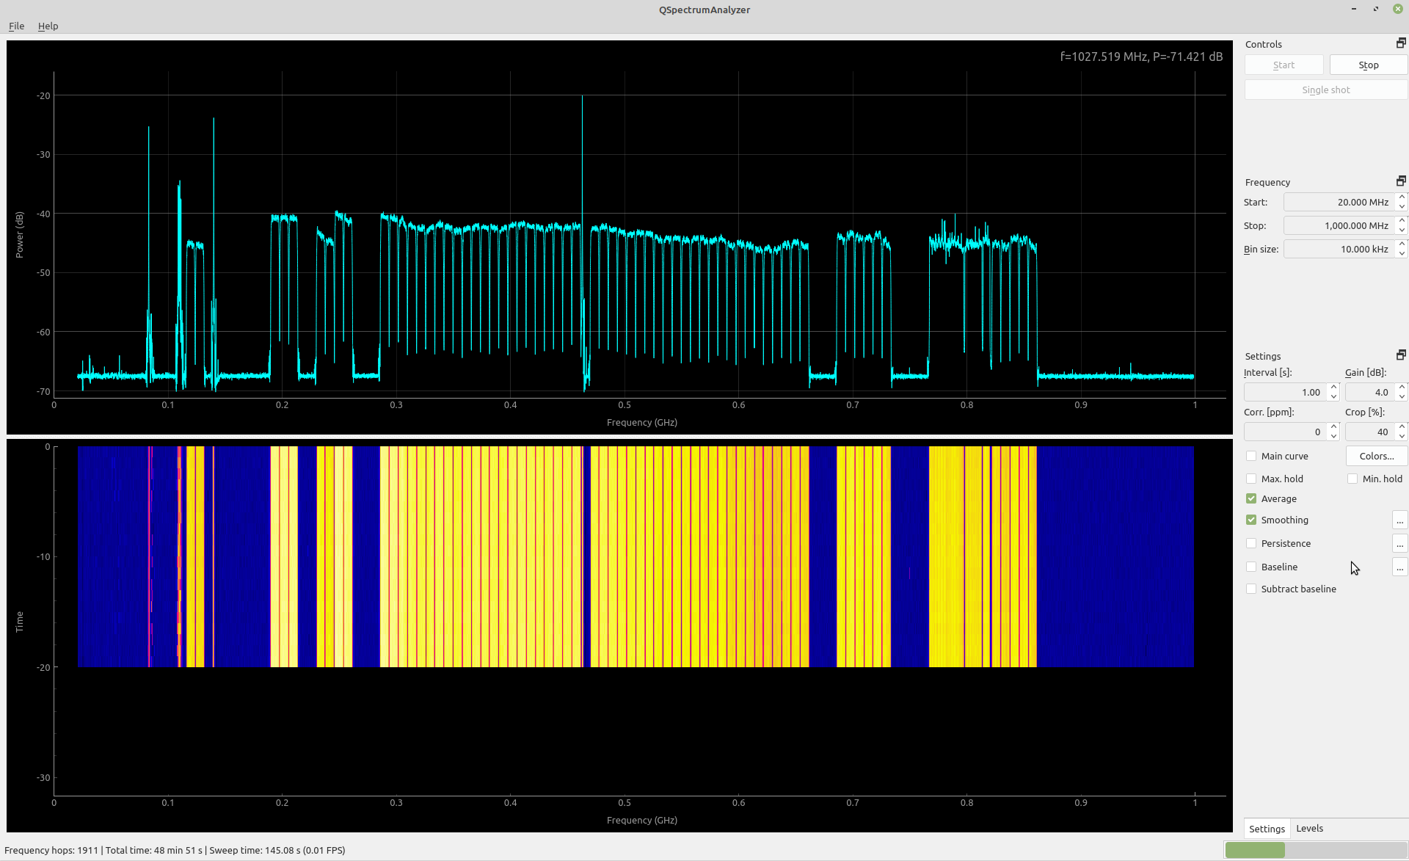Open Smoothing options ellipsis button
The height and width of the screenshot is (861, 1409).
[x=1399, y=520]
